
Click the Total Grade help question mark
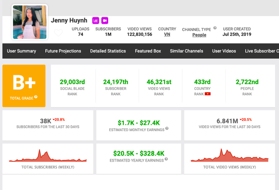tap(36, 96)
